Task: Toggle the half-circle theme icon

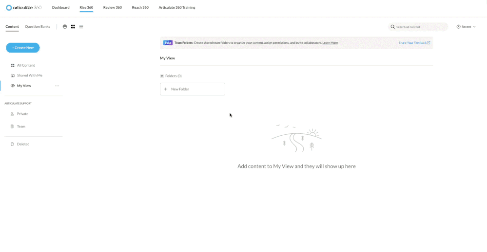Action: (65, 27)
